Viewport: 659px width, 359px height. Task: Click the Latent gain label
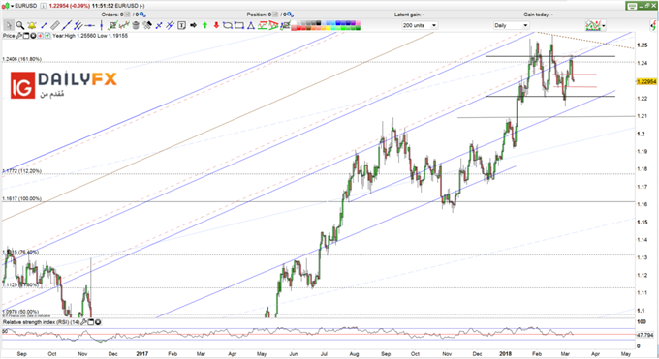click(409, 15)
